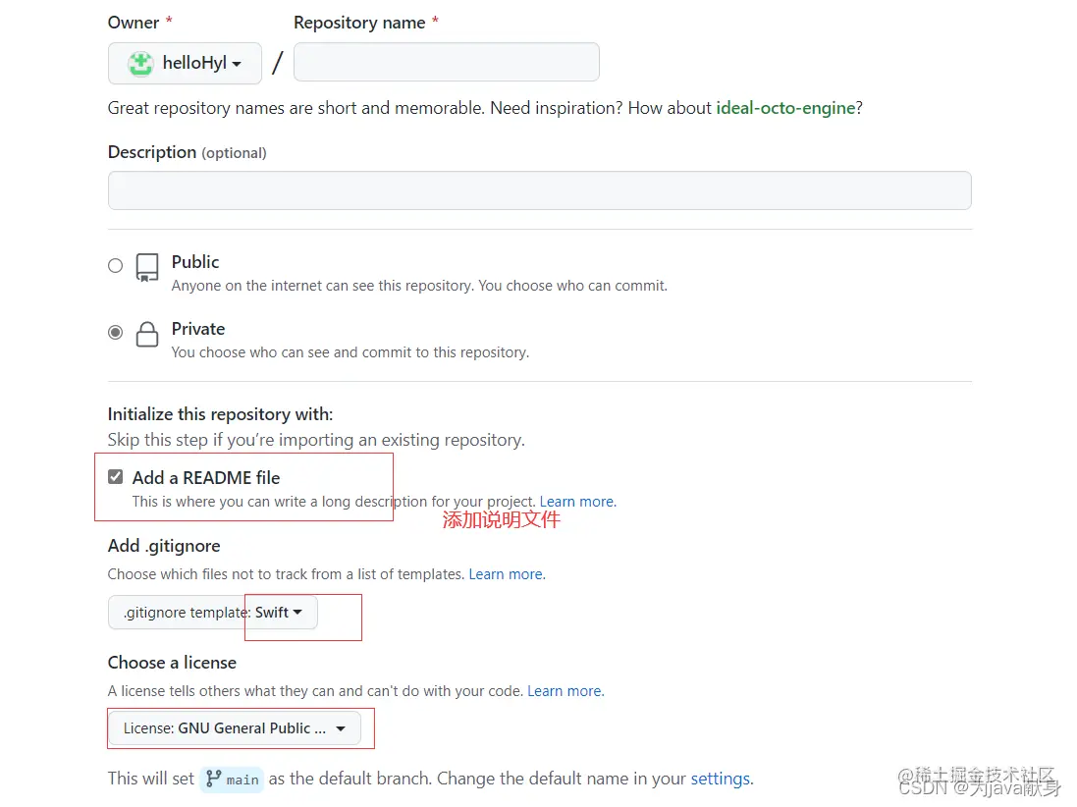Click the main branch name badge
The height and width of the screenshot is (807, 1077).
click(242, 780)
